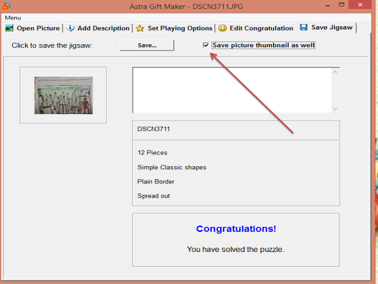The height and width of the screenshot is (284, 378).
Task: Open the Menu in the menu bar
Action: pyautogui.click(x=13, y=18)
